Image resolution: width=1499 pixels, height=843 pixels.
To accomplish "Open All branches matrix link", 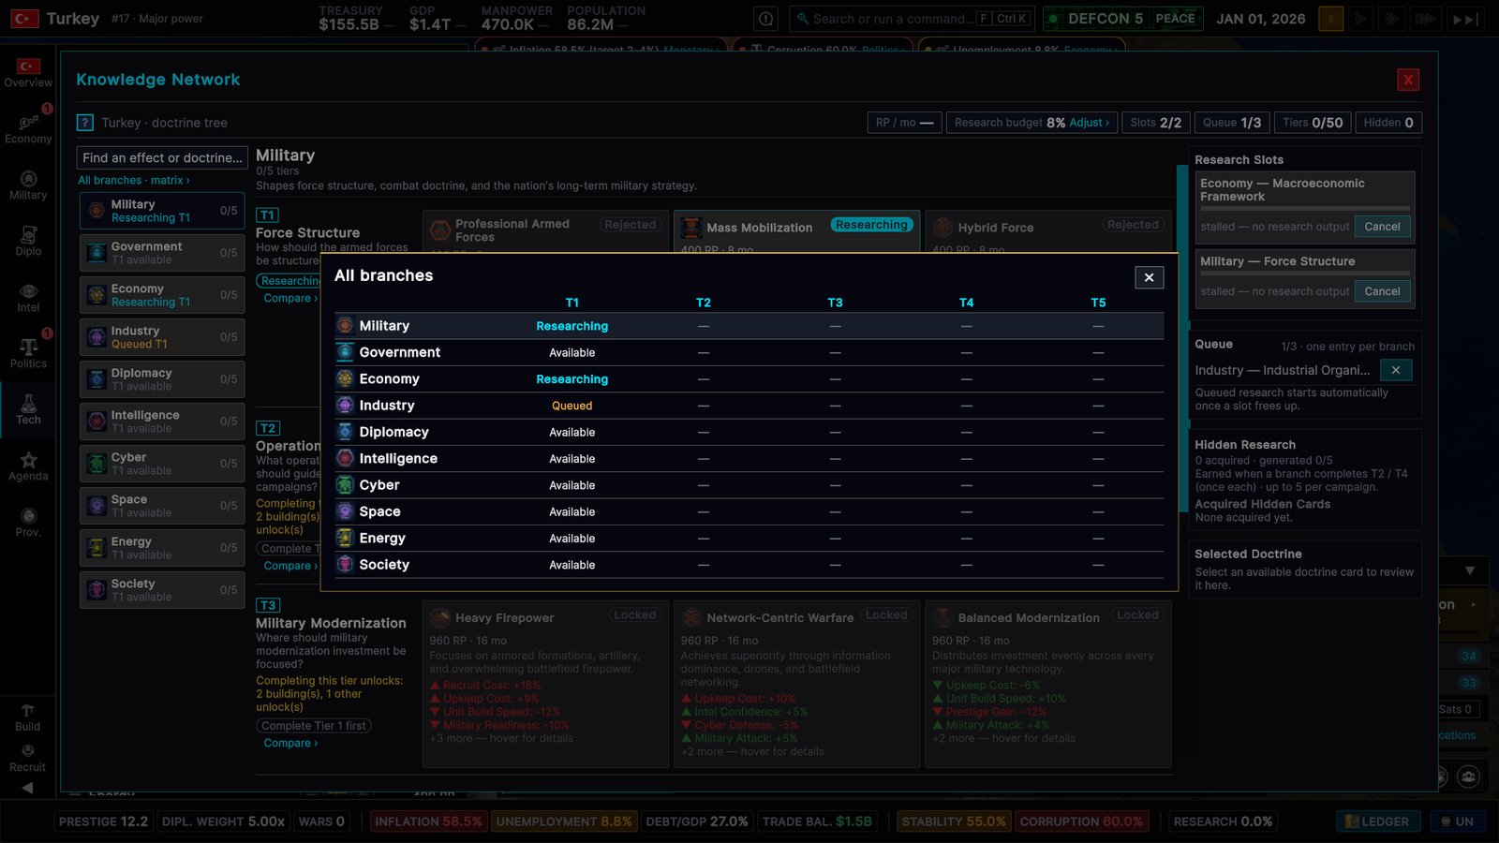I will (134, 181).
